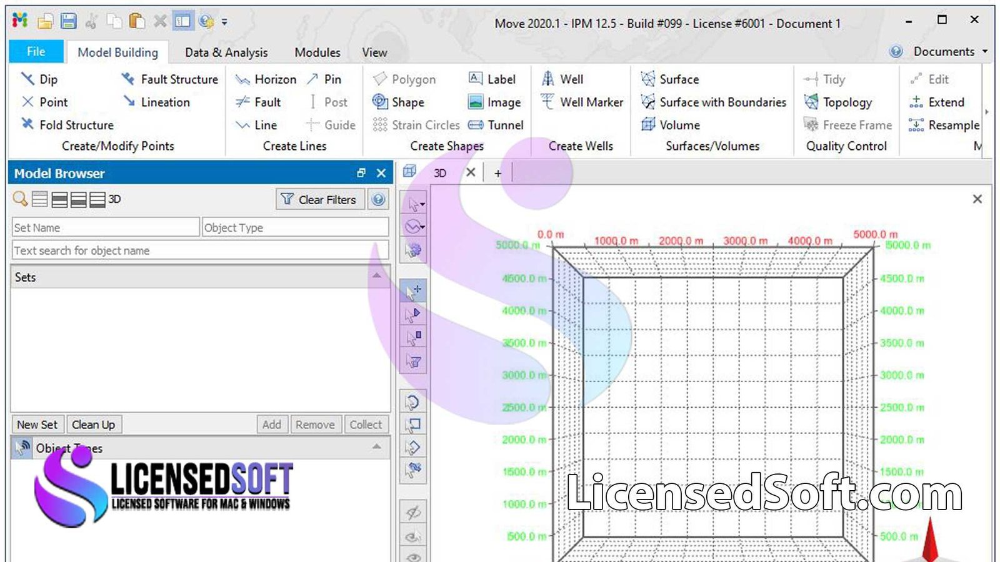Click the Model Browser search magnifier icon
1000x562 pixels.
(20, 199)
